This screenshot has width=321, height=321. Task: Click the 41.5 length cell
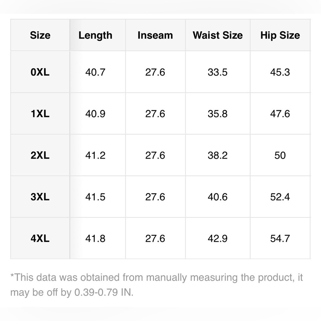coord(95,197)
